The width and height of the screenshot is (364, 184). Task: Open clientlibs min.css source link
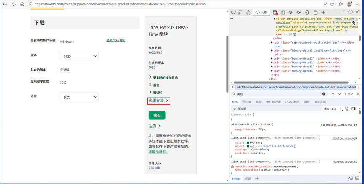click(339, 125)
